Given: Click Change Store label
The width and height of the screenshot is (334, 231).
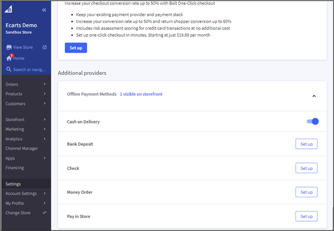Looking at the screenshot, I should pos(18,213).
